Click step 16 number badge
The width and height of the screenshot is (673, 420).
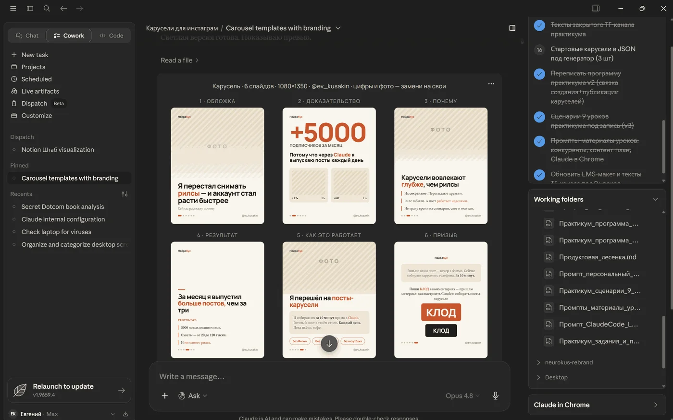(x=539, y=49)
